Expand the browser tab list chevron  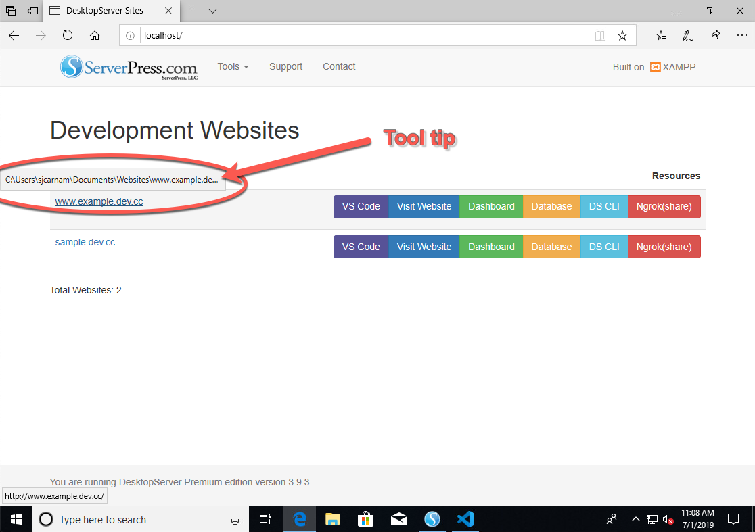pyautogui.click(x=212, y=11)
